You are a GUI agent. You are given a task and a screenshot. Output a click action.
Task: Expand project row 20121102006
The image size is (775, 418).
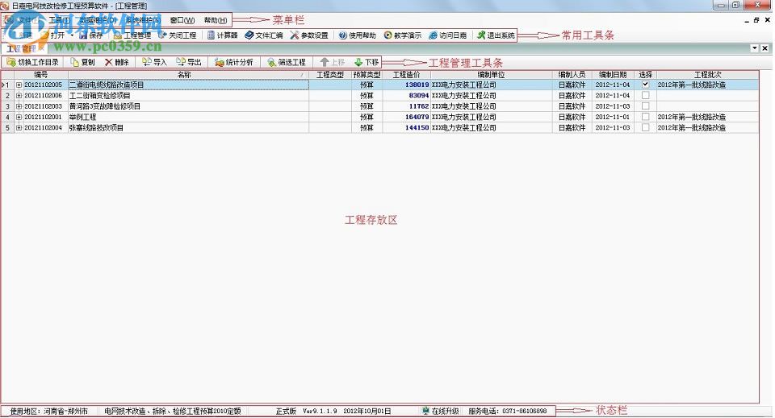[19, 96]
